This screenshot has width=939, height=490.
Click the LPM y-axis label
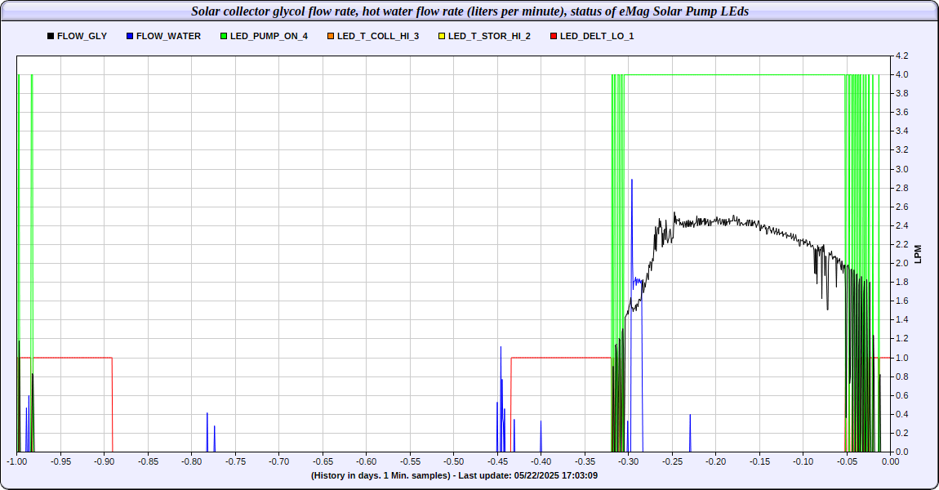(917, 254)
